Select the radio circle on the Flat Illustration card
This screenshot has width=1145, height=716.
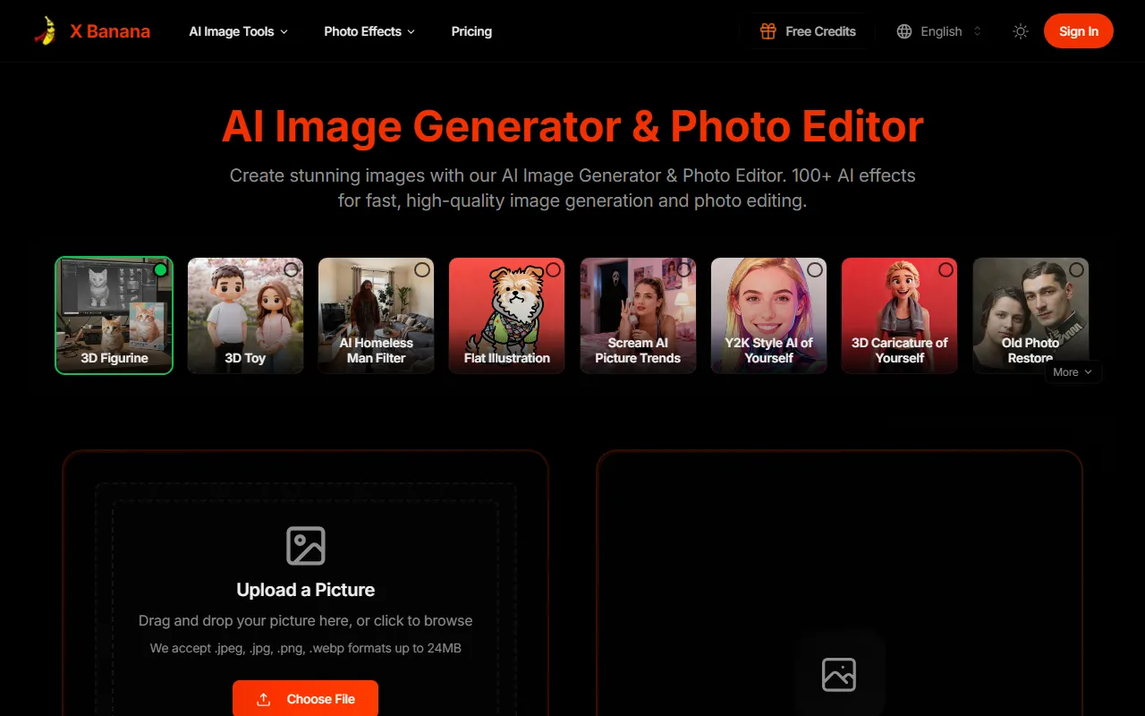point(553,269)
